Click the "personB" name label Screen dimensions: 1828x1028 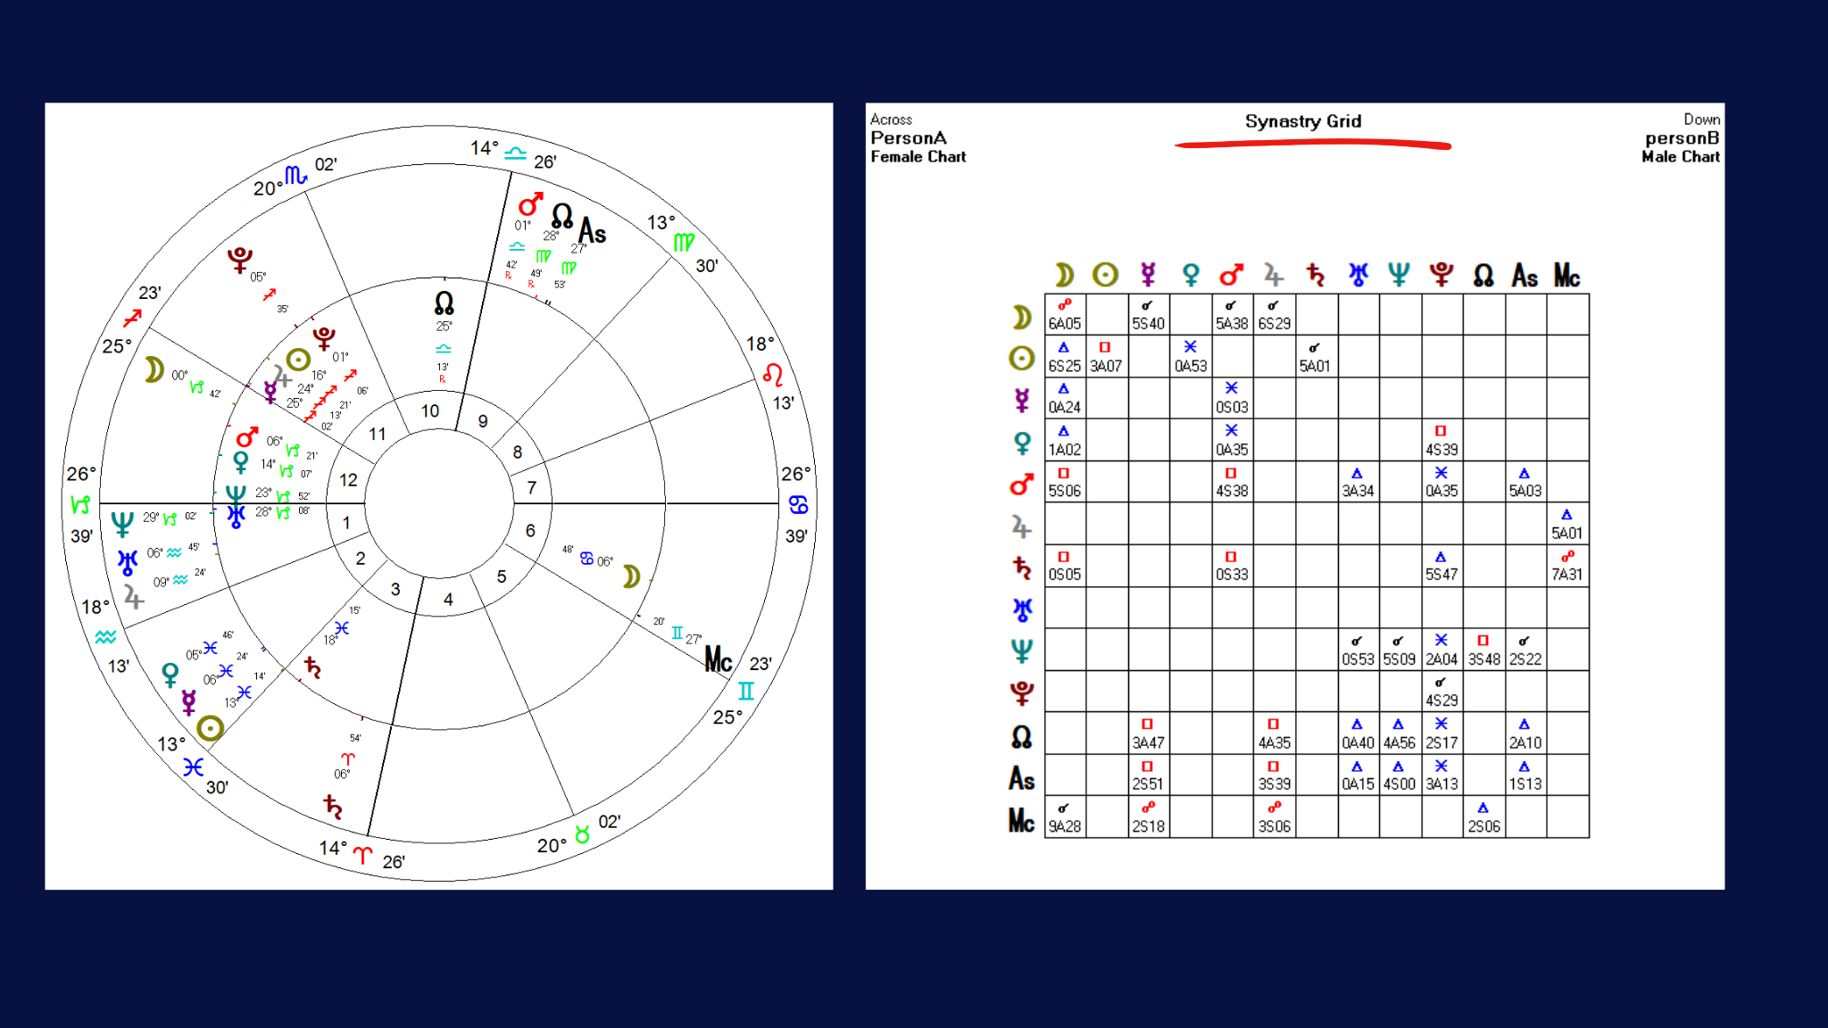1683,138
